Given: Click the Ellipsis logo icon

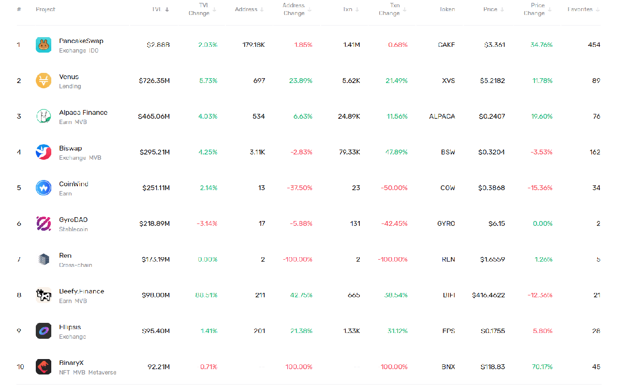Looking at the screenshot, I should (44, 331).
